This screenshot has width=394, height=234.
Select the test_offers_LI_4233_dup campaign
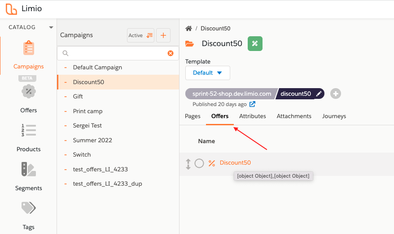(118, 183)
